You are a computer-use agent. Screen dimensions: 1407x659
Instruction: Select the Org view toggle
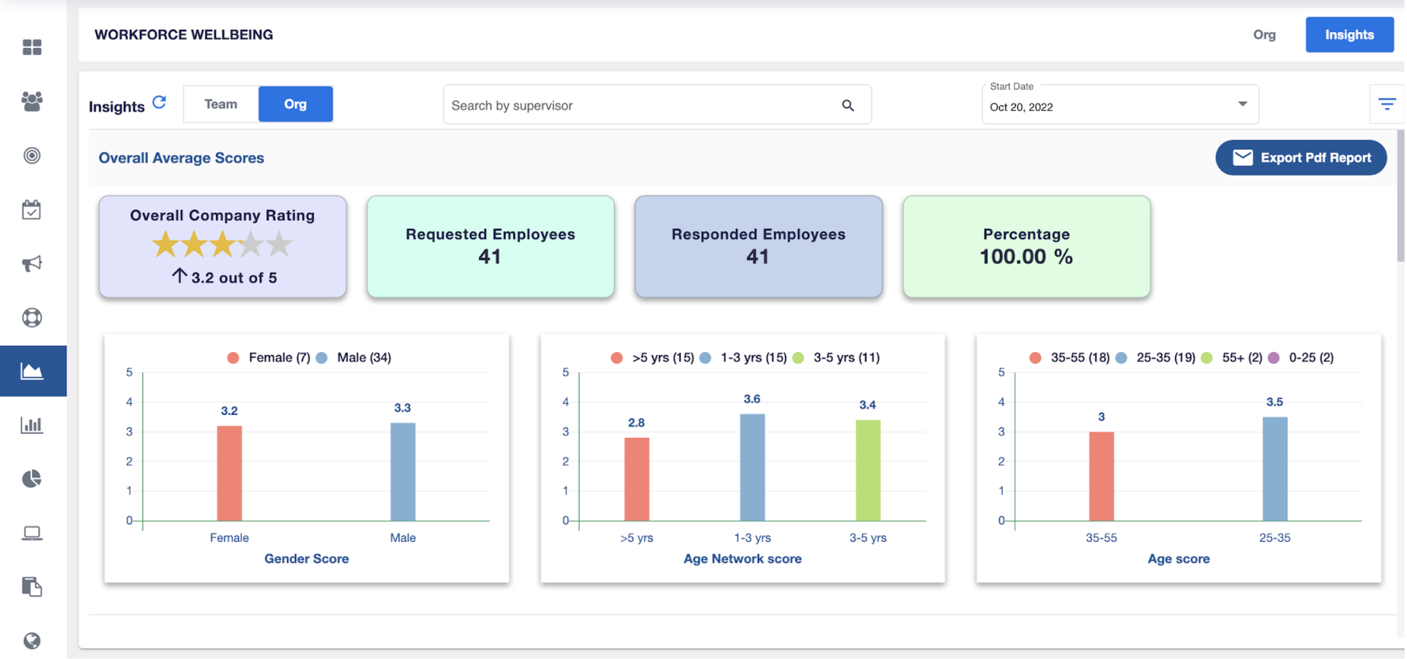click(x=295, y=103)
